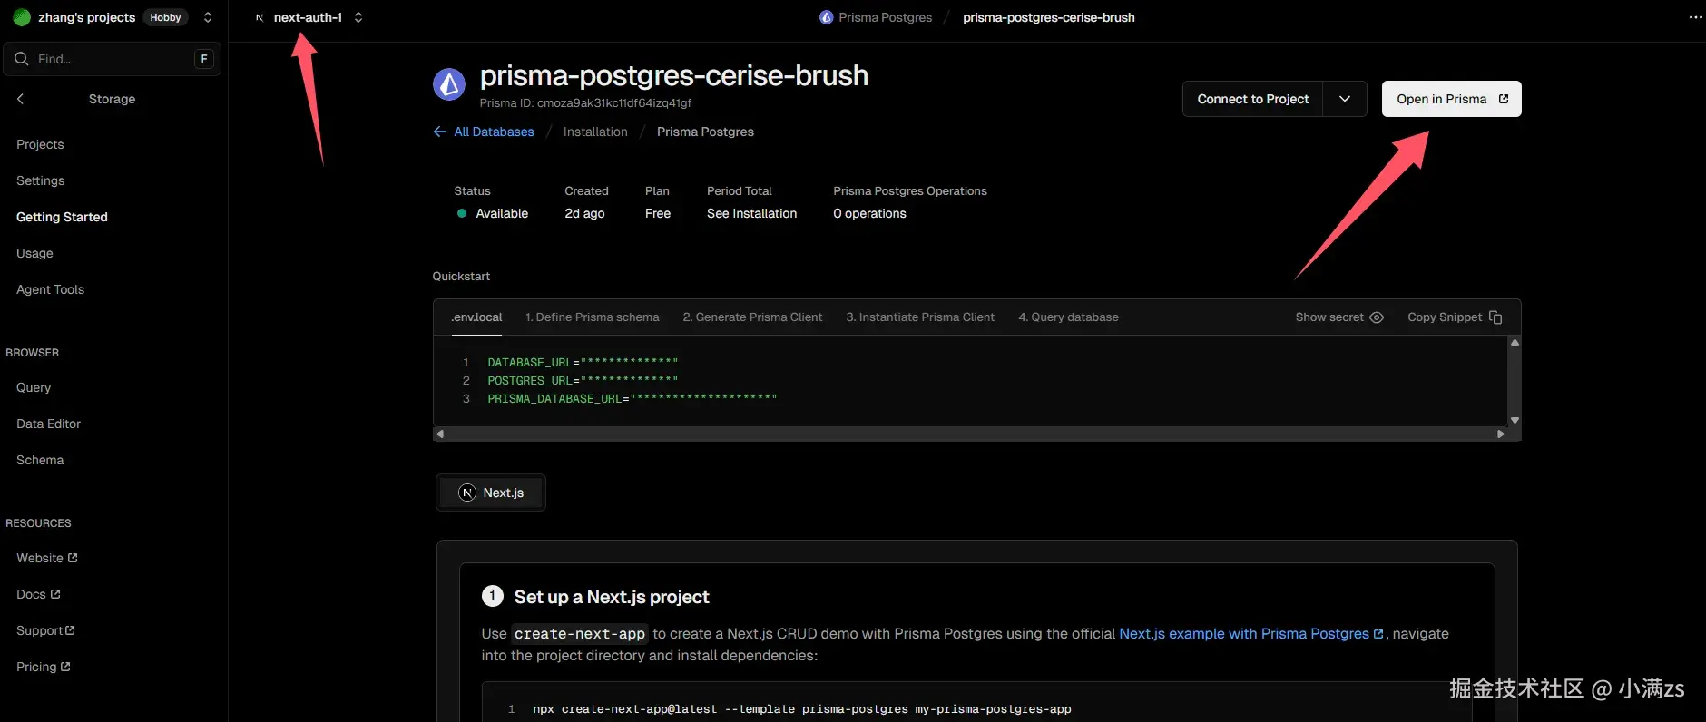Click the horizontal scrollbar under the code
The height and width of the screenshot is (722, 1706).
coord(970,434)
